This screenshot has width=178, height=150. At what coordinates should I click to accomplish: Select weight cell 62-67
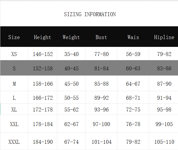click(71, 124)
